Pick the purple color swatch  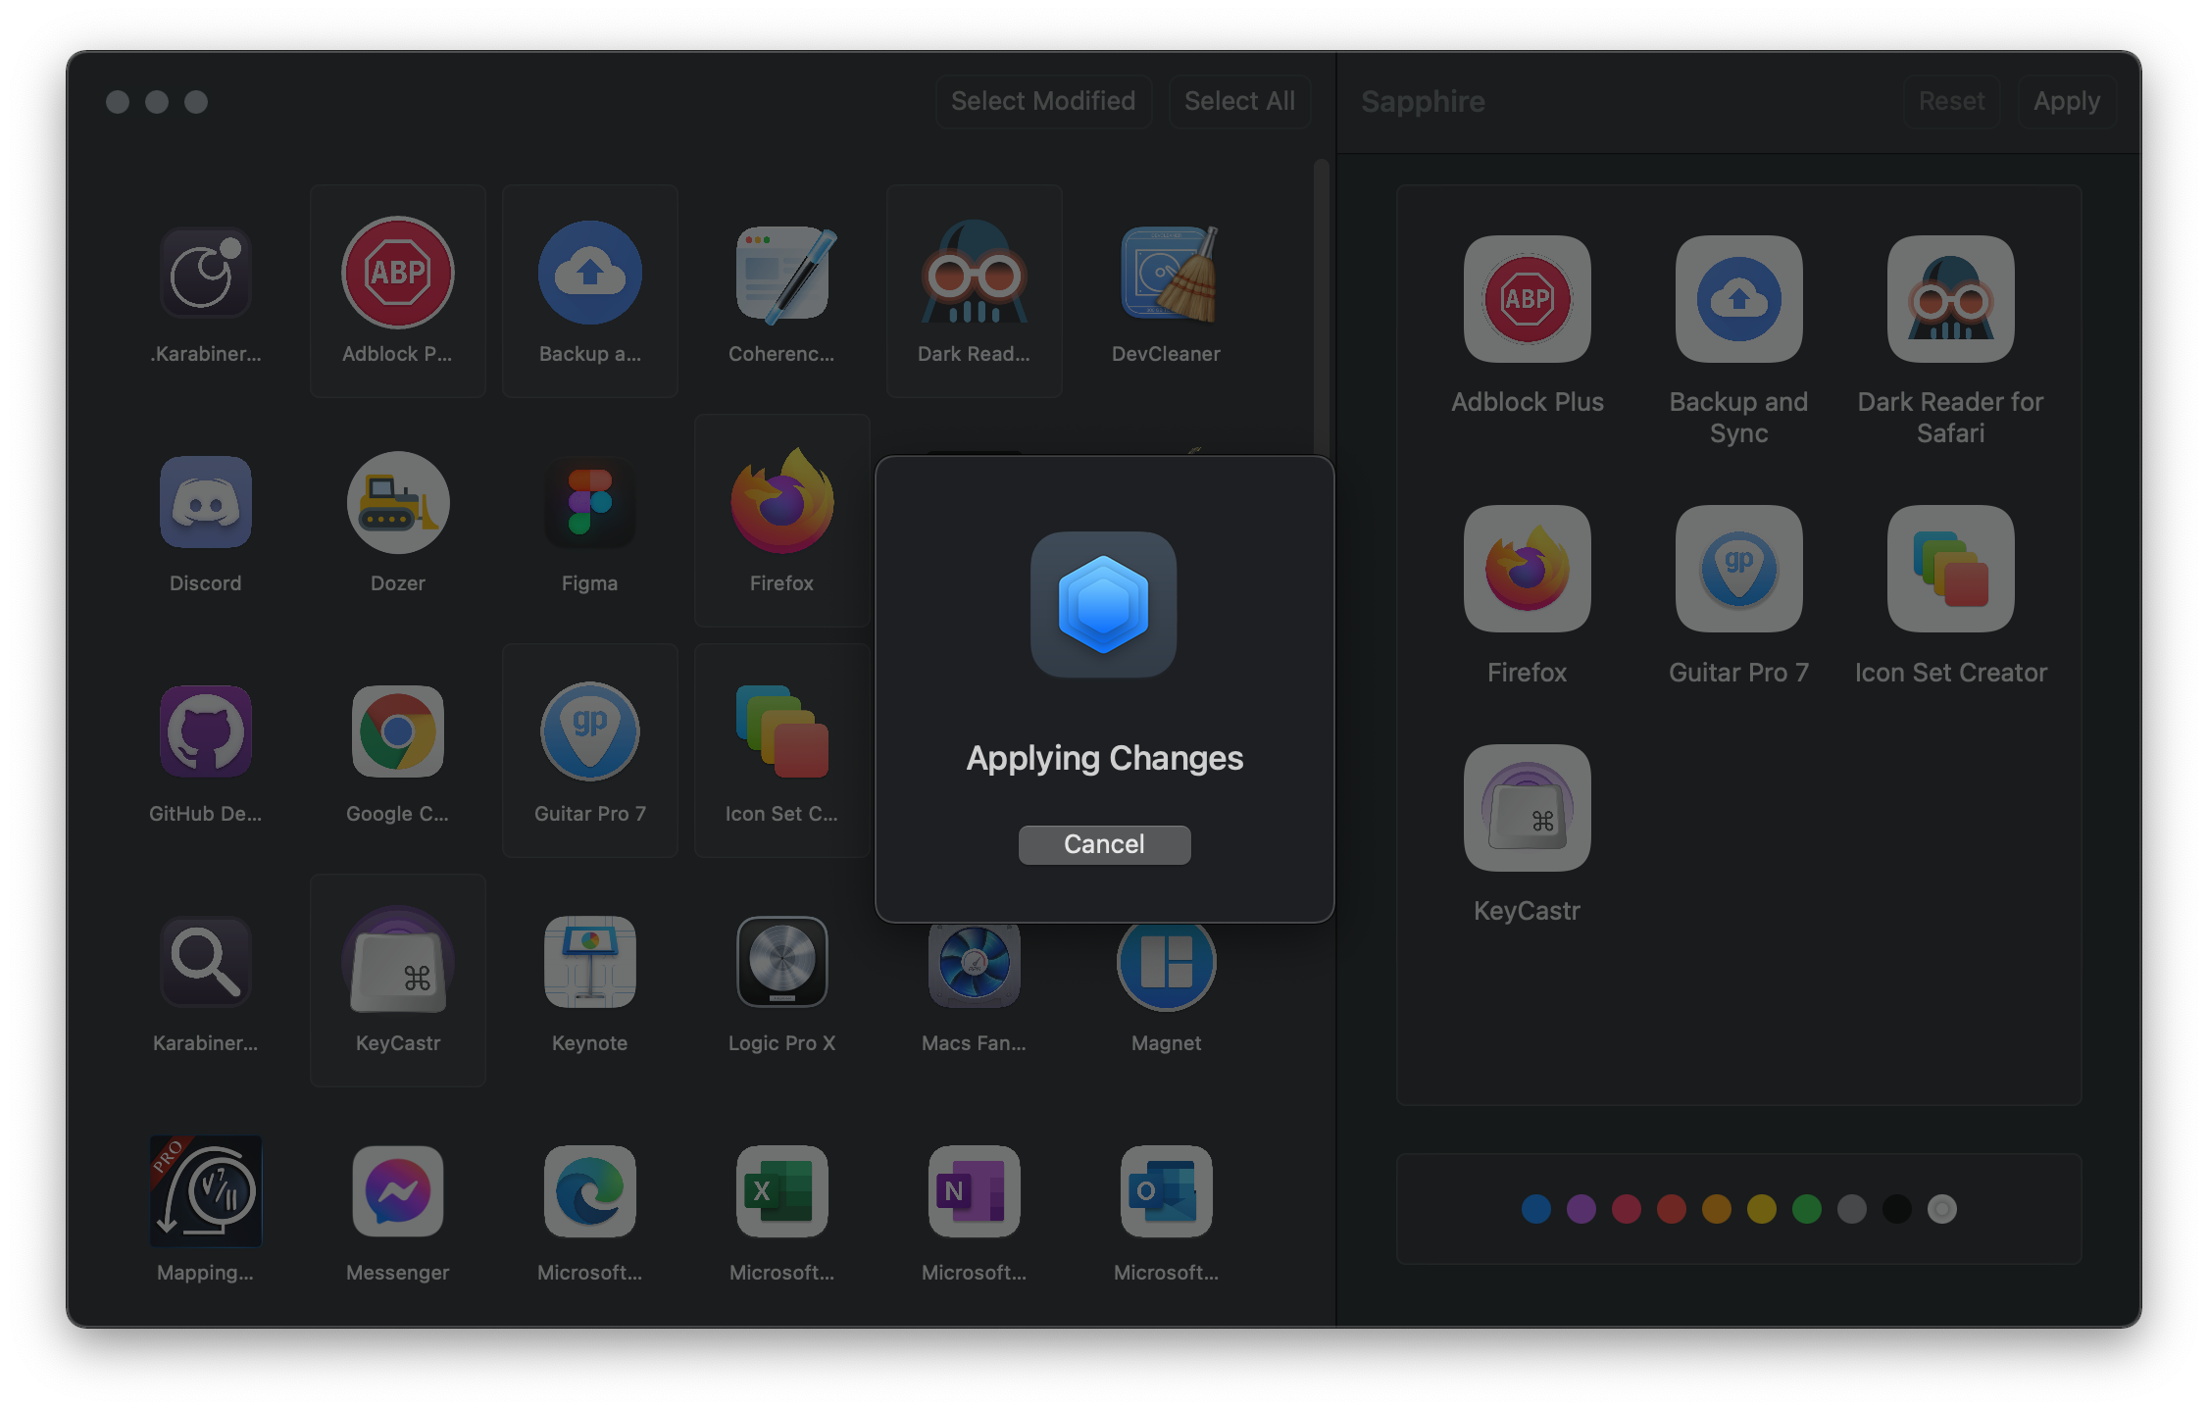pyautogui.click(x=1581, y=1209)
